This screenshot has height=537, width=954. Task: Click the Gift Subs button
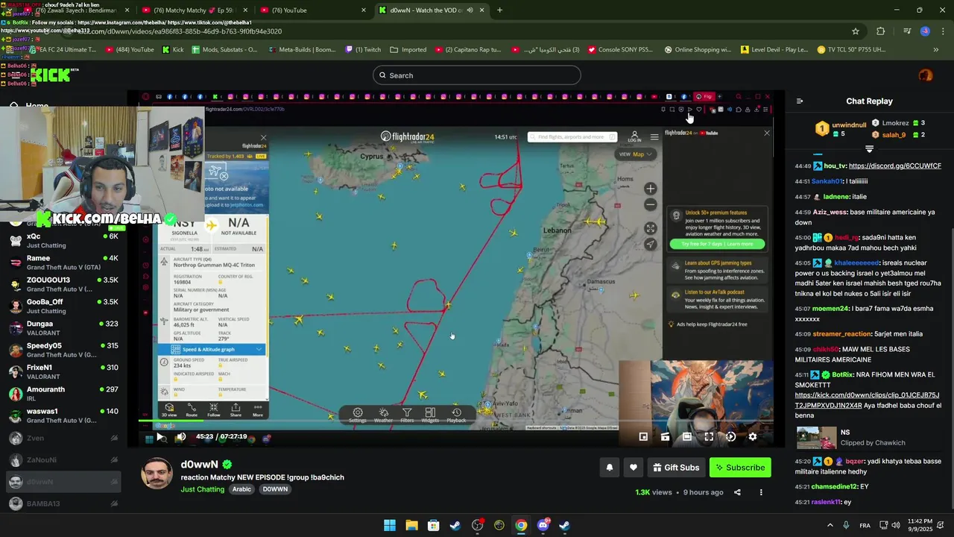[676, 468]
